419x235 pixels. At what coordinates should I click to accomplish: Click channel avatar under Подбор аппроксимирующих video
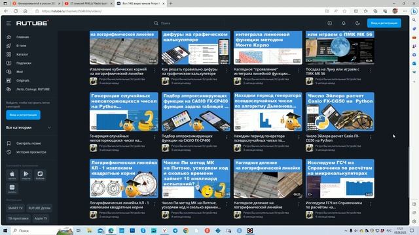[x=166, y=148]
